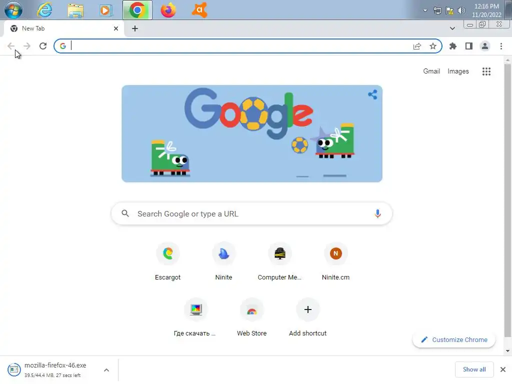This screenshot has width=512, height=384.
Task: Go back with the back arrow
Action: tap(11, 46)
